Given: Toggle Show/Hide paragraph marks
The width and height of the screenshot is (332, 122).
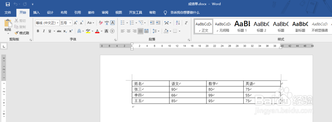Looking at the screenshot, I should coord(186,23).
